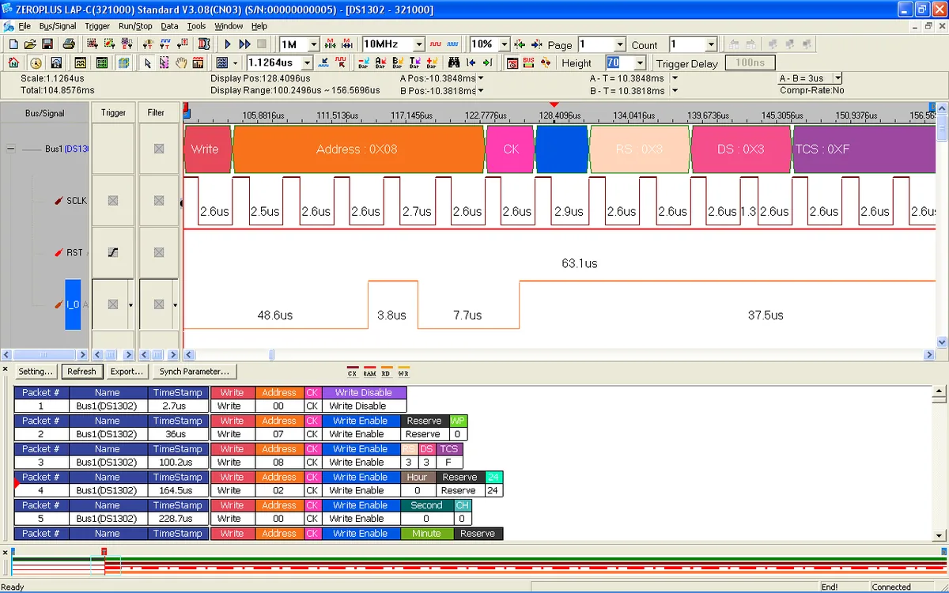Viewport: 949px width, 593px height.
Task: Open the Bus/Signal menu
Action: point(58,26)
